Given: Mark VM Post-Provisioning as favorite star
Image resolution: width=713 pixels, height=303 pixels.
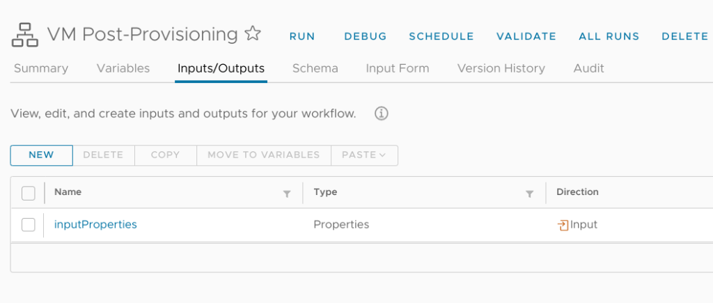Looking at the screenshot, I should pyautogui.click(x=252, y=33).
